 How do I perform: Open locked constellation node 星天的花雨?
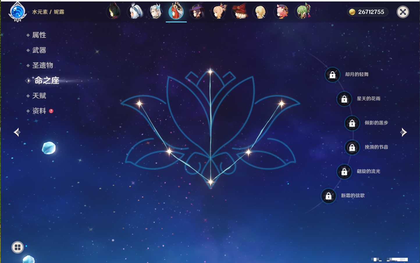coord(344,99)
